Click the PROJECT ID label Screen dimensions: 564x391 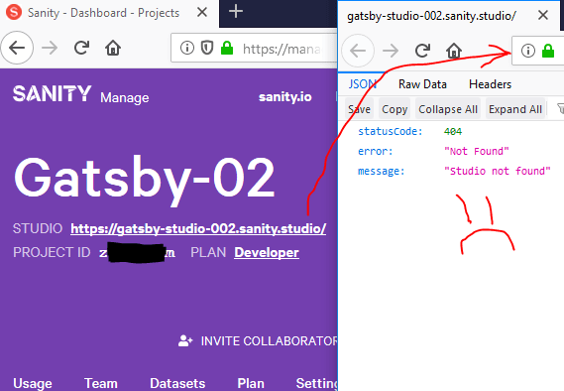(x=52, y=252)
